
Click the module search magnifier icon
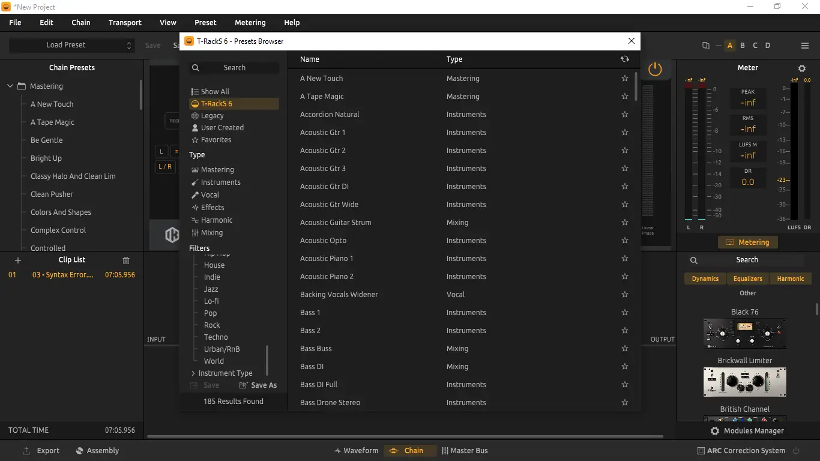(x=694, y=261)
